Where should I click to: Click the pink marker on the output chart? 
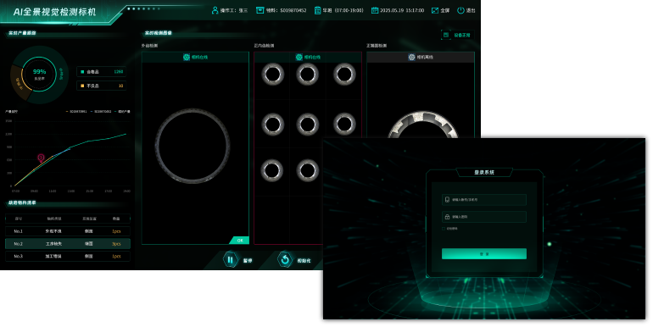41,158
